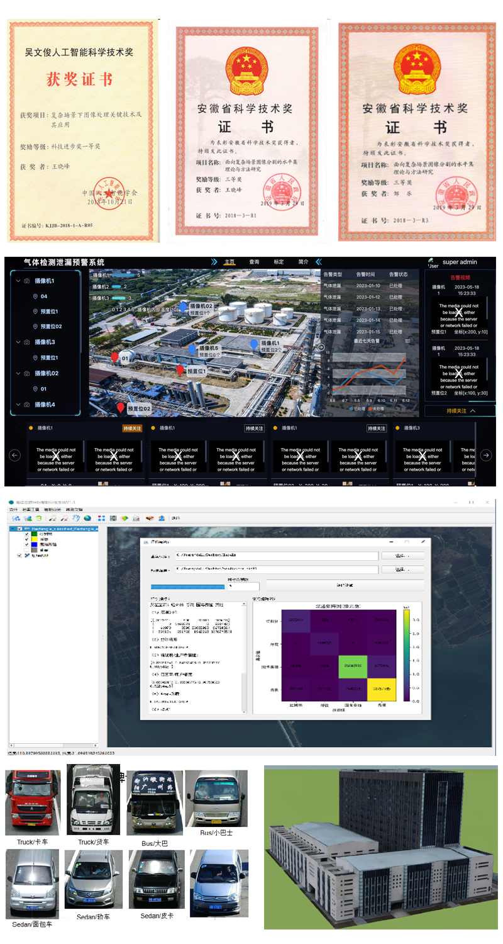Screen dimensions: 503x944
Task: Click the red map pin labeled 预置位02
Action: (121, 408)
